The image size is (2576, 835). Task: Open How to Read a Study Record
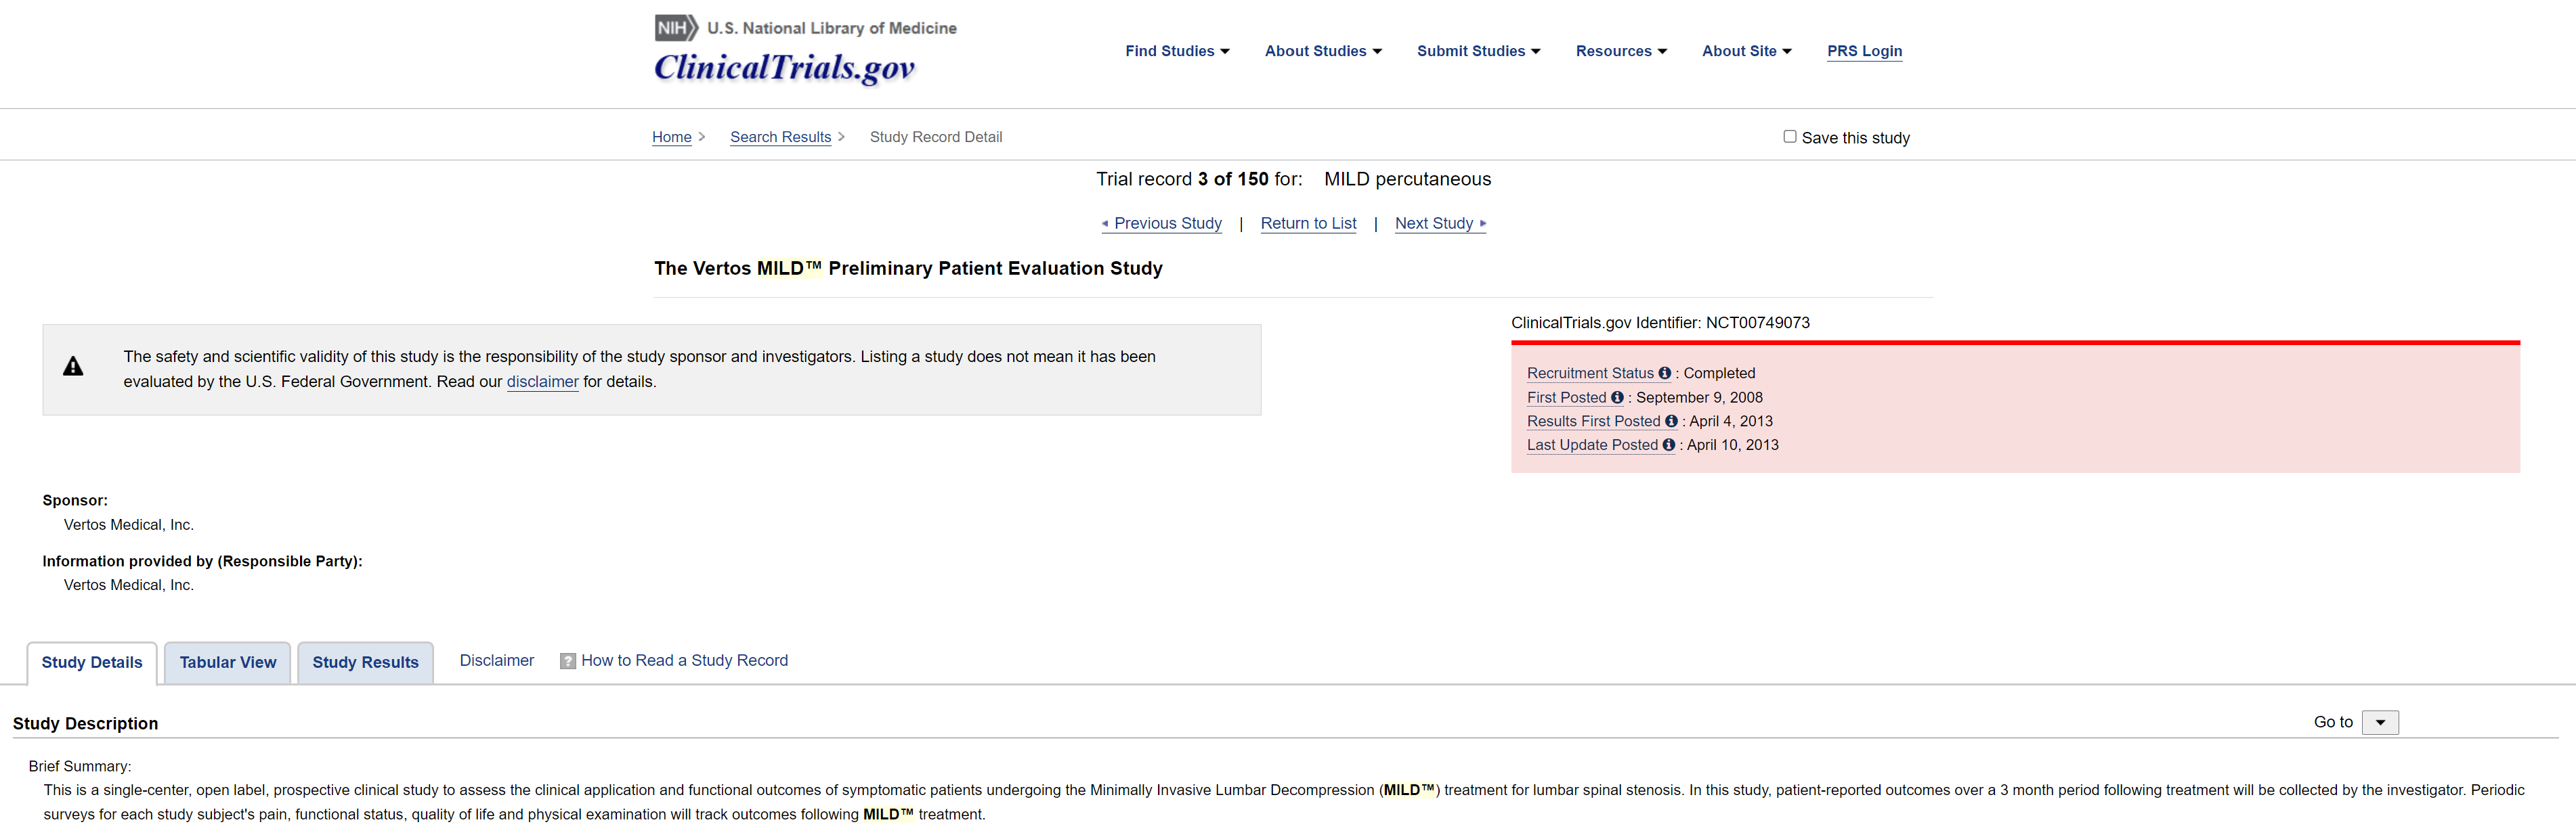click(685, 660)
